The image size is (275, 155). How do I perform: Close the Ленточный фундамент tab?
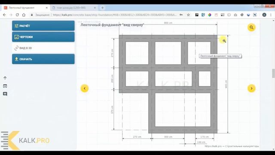tap(47, 8)
